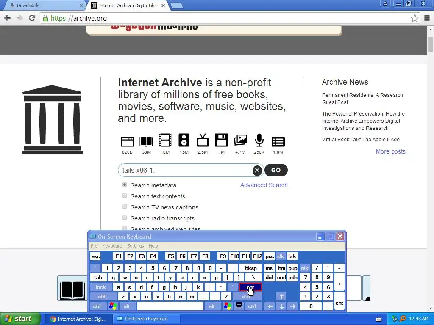Image resolution: width=434 pixels, height=325 pixels.
Task: Open 'The Power of Preservation' news post
Action: point(363,121)
